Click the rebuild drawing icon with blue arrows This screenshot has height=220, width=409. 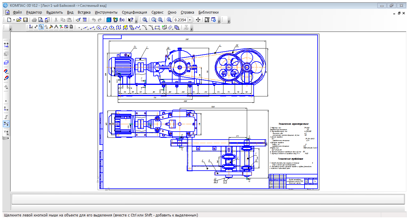(213, 20)
